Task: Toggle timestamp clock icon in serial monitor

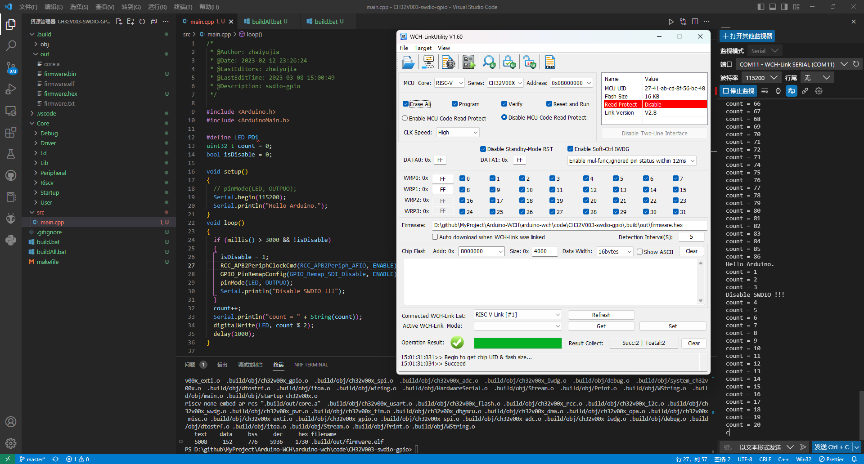Action: tap(778, 91)
